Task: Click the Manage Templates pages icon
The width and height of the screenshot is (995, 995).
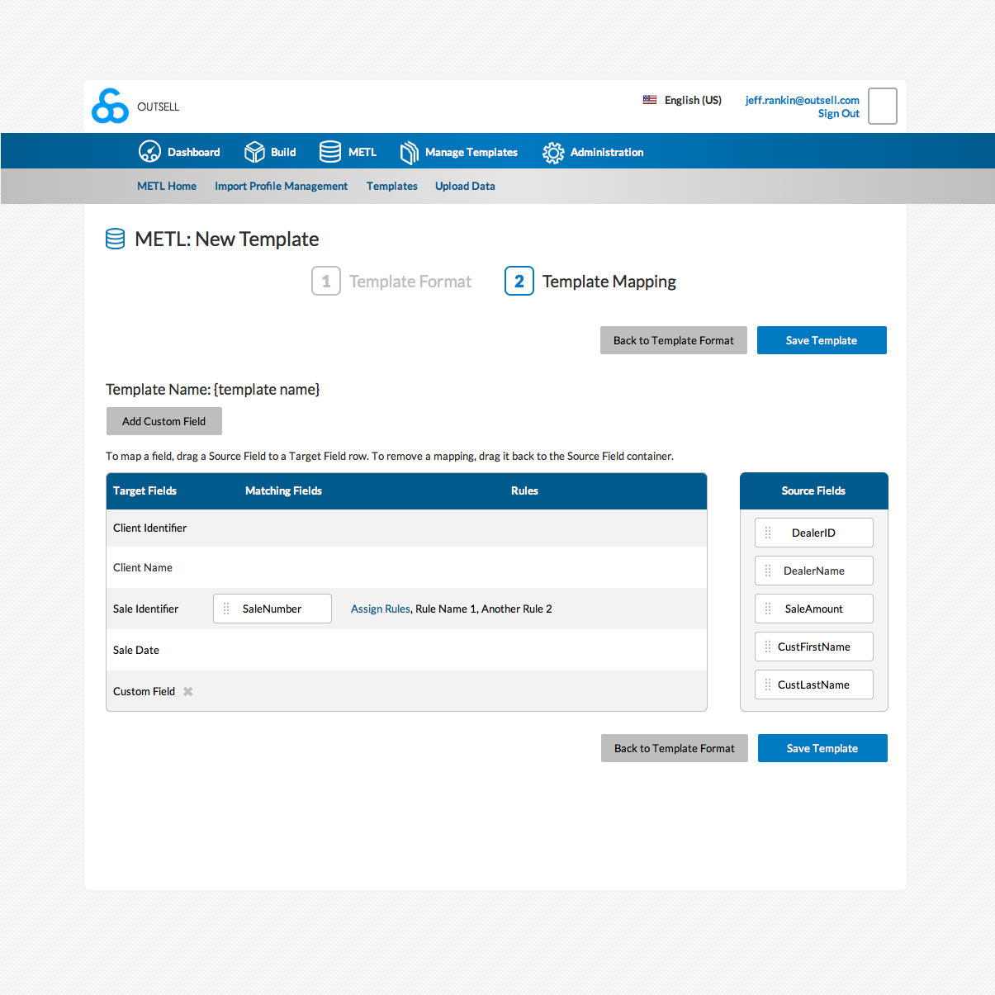Action: [409, 153]
